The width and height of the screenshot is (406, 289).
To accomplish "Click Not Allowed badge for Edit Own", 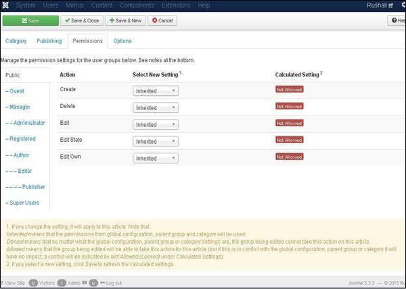I will (x=289, y=157).
